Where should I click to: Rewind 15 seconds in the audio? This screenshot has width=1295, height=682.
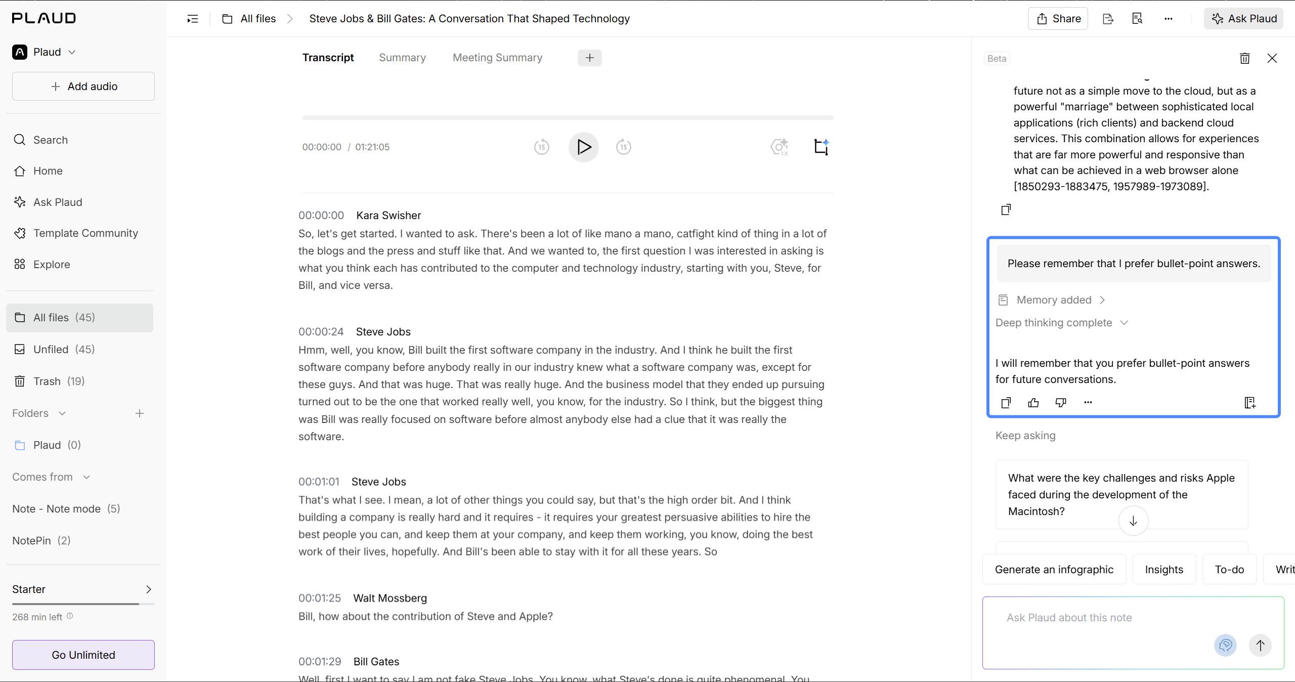point(541,147)
